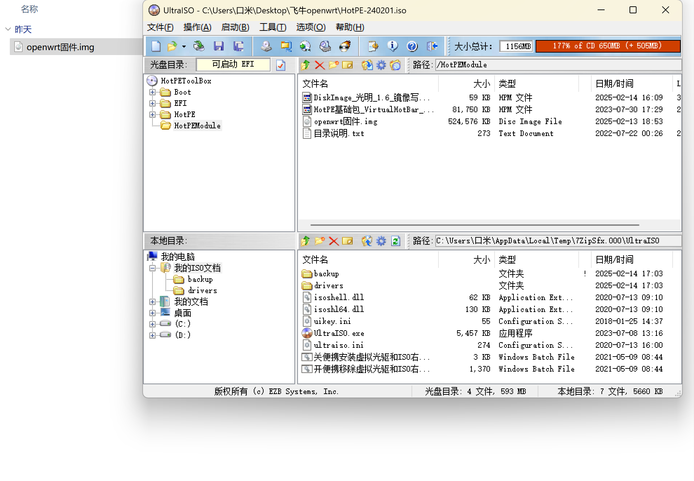
Task: Click the Open CD/DVD drive icon
Action: pyautogui.click(x=199, y=46)
